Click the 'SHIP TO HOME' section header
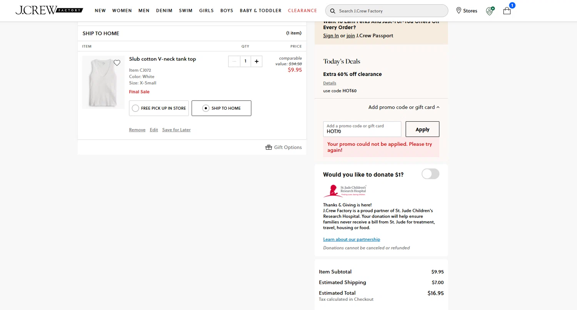 tap(101, 33)
